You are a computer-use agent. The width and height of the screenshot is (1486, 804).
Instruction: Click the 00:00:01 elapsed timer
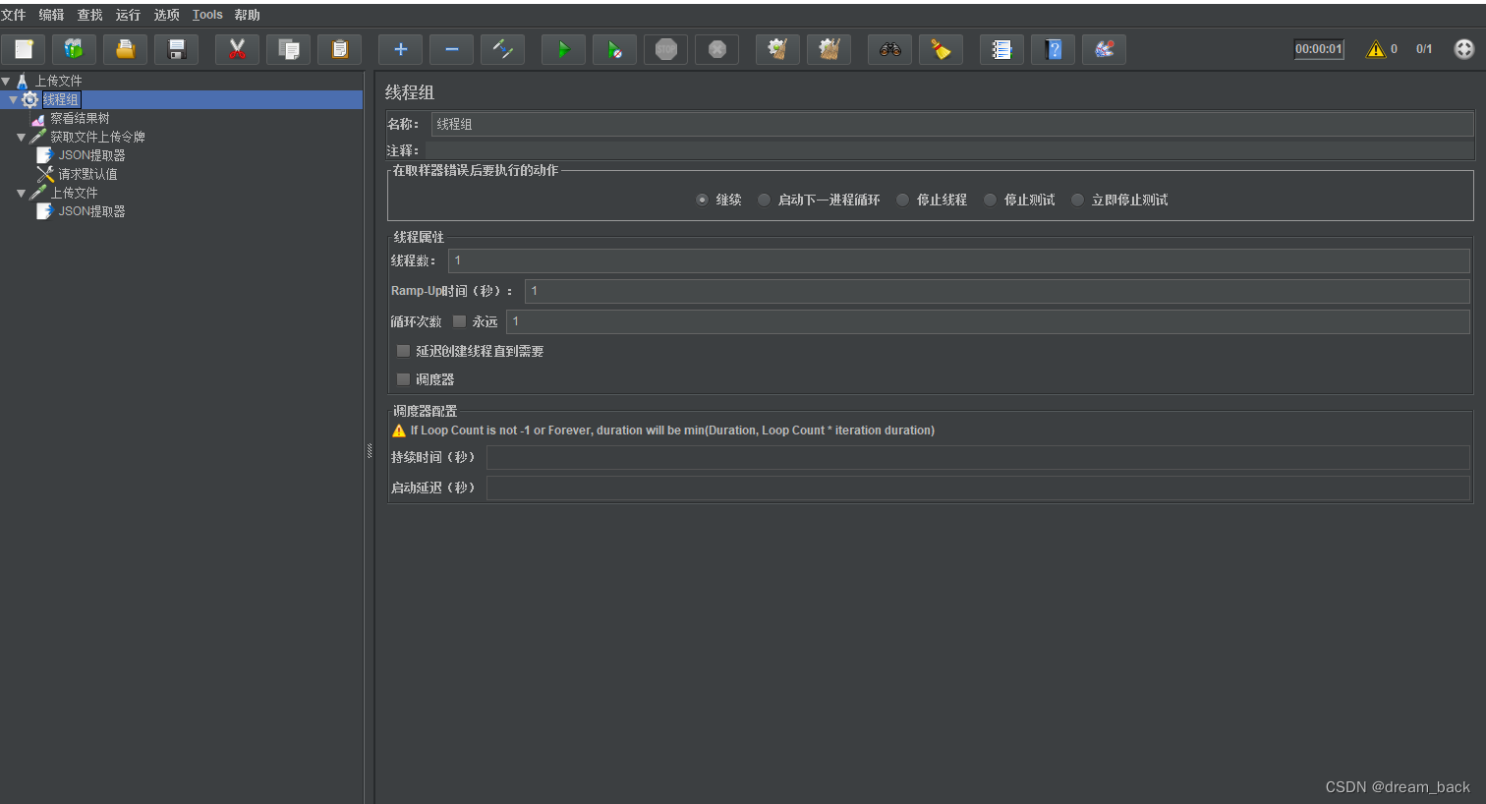tap(1318, 49)
